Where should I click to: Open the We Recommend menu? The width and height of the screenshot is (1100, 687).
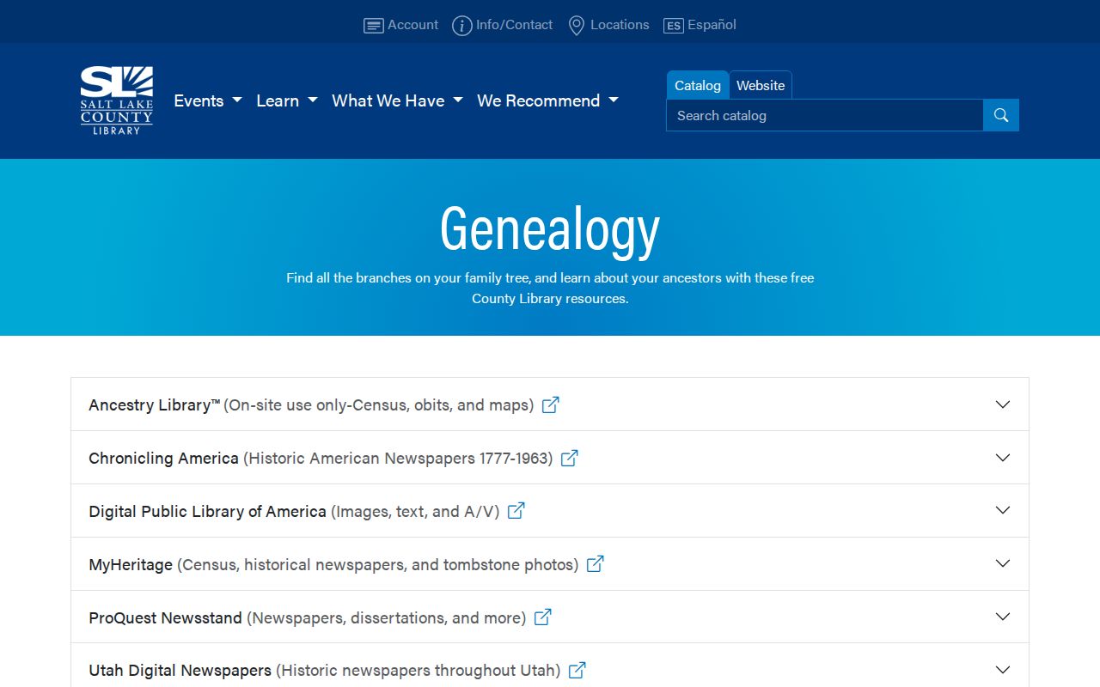[x=548, y=100]
